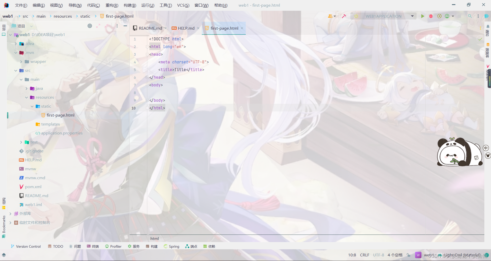The height and width of the screenshot is (261, 491).
Task: Click the Select Opened File target icon
Action: (x=90, y=26)
